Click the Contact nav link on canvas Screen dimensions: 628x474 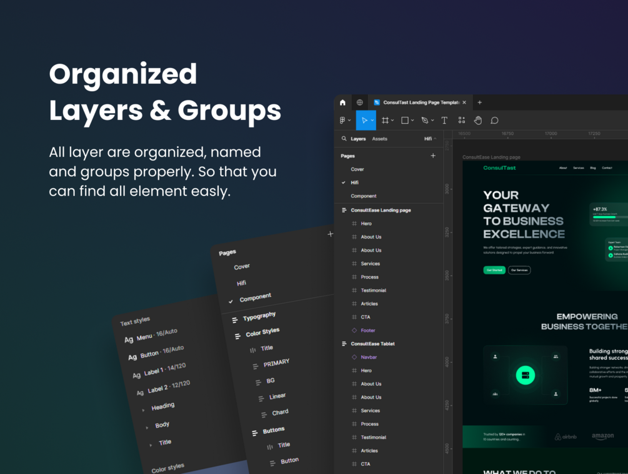pos(607,168)
